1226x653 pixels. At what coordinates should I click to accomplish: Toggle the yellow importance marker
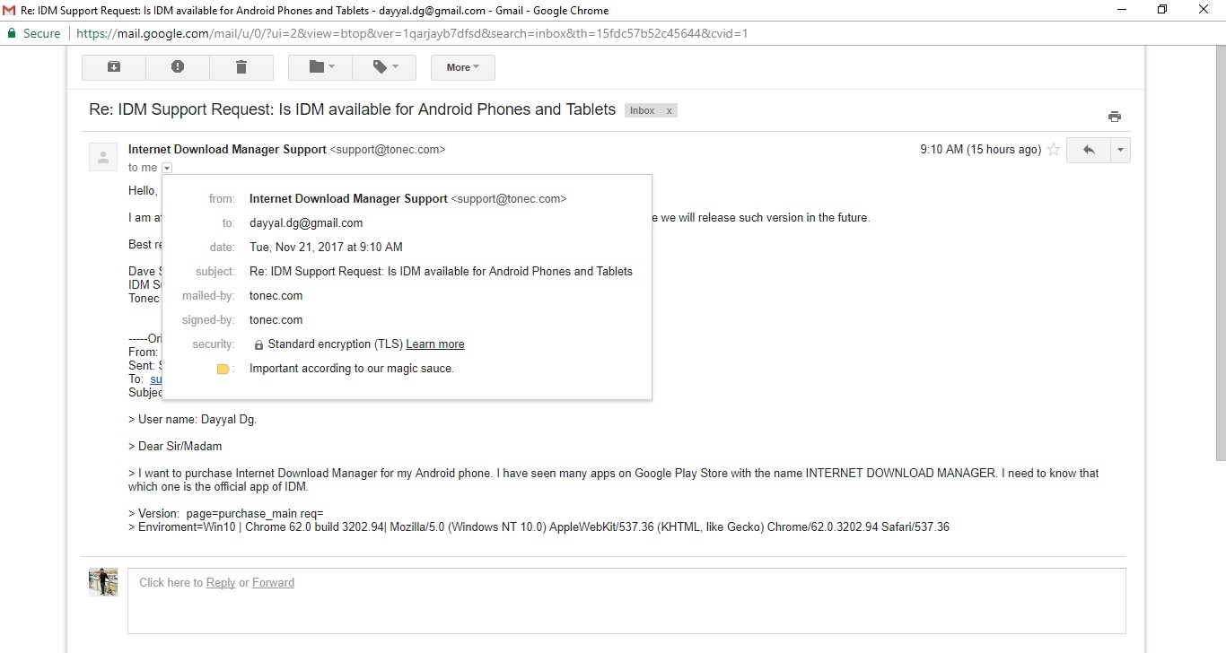click(223, 369)
